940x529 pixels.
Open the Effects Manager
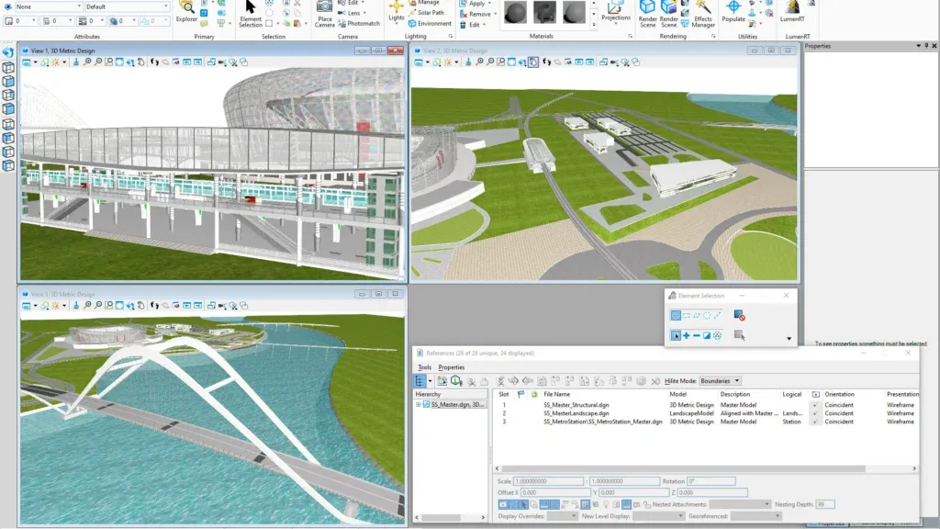pyautogui.click(x=703, y=11)
